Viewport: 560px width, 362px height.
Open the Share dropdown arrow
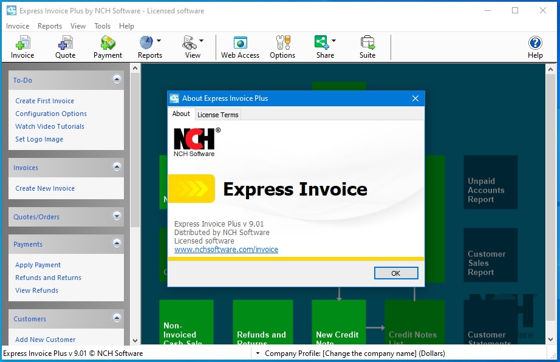pos(333,40)
